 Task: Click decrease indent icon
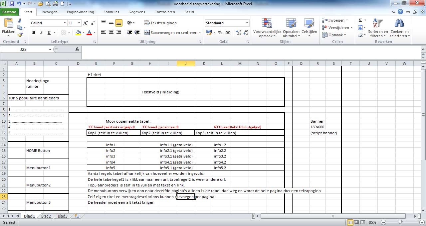pos(129,33)
